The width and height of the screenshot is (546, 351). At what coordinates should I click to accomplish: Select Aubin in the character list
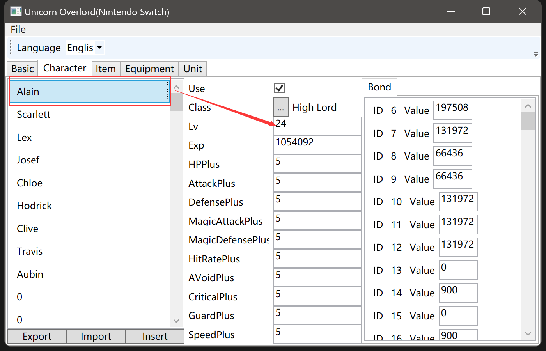click(x=90, y=274)
